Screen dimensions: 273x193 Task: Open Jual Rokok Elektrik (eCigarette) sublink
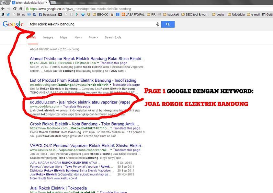71,174
